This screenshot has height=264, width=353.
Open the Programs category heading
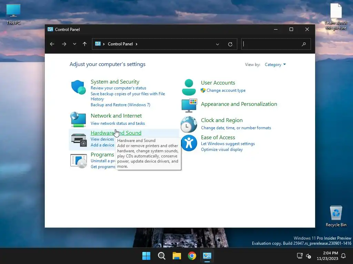[102, 155]
